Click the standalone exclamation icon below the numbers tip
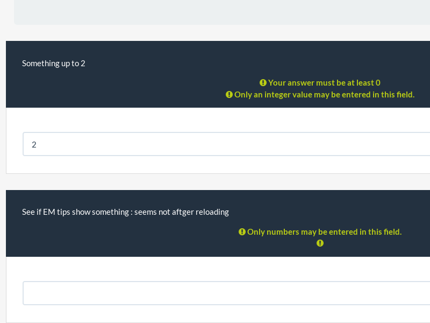430x323 pixels. [x=320, y=243]
